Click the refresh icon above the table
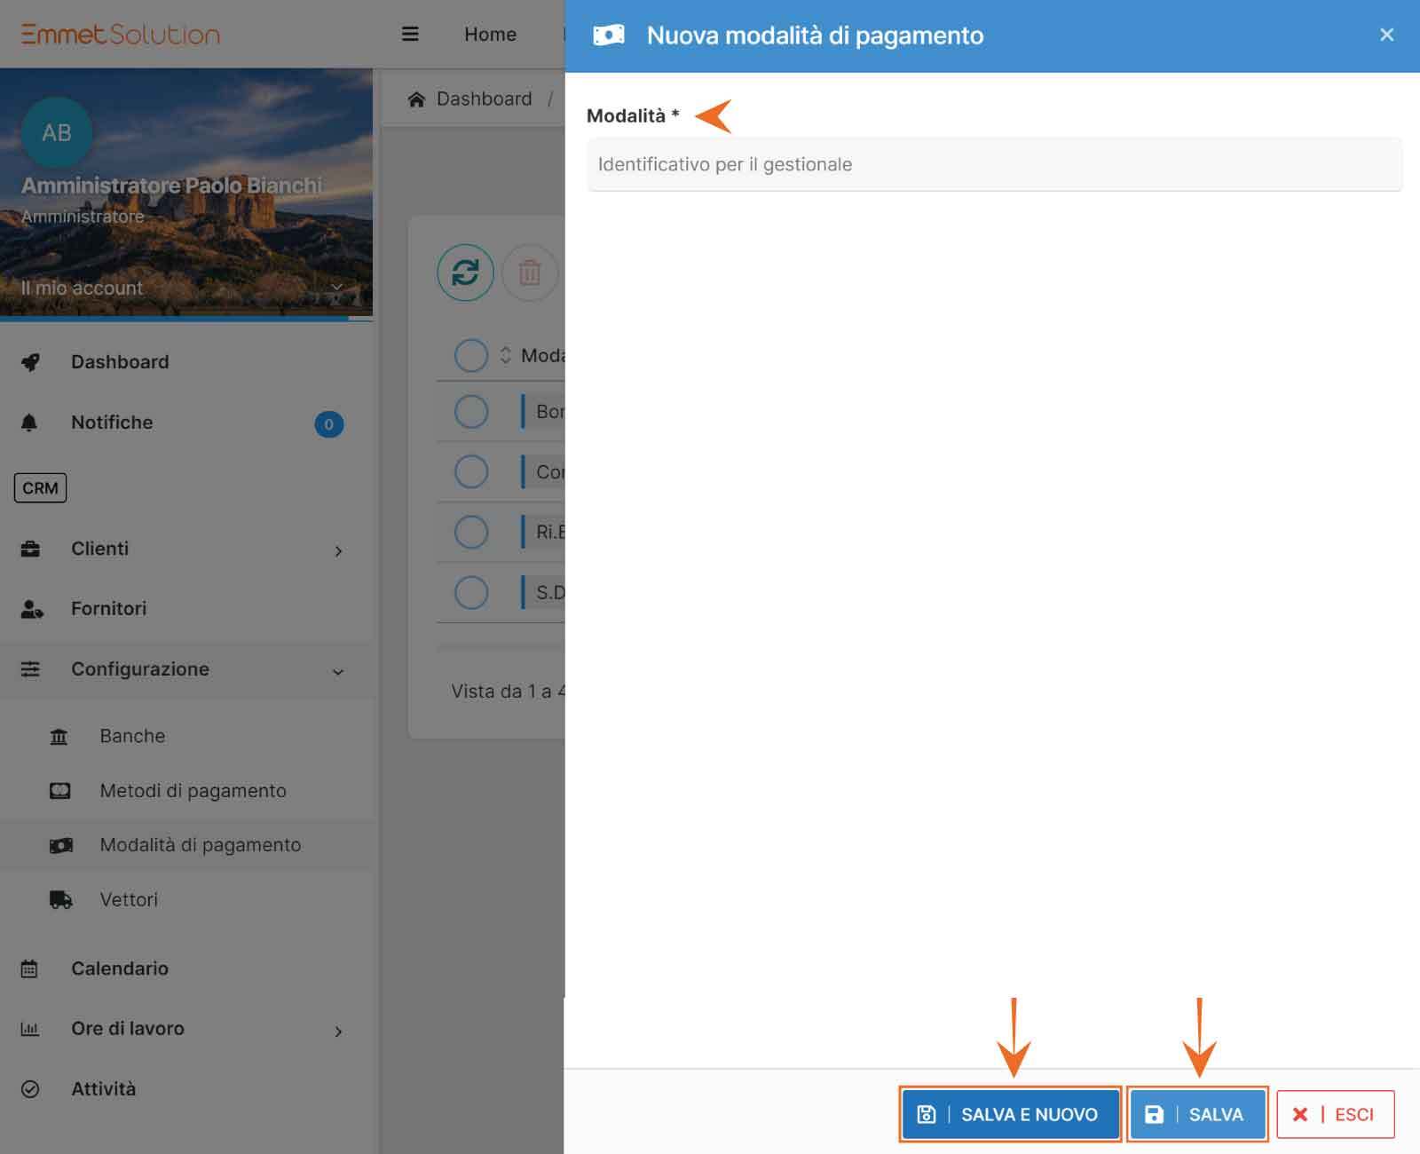 pos(465,273)
